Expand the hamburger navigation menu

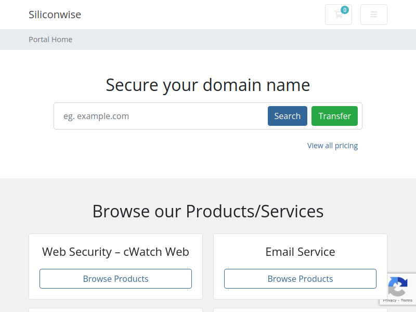click(x=373, y=15)
